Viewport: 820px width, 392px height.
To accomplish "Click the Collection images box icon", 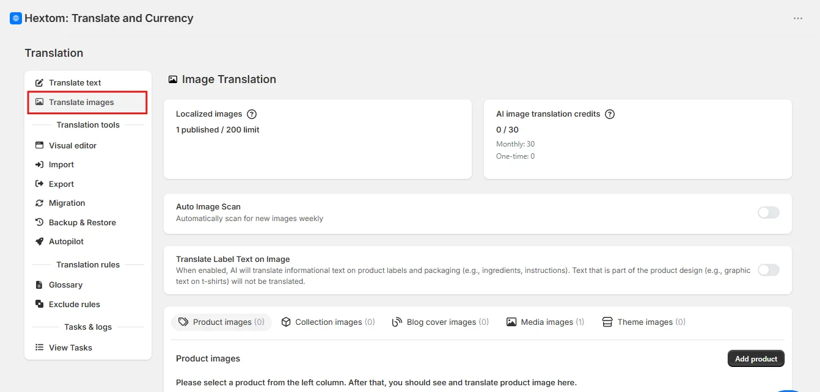I will coord(286,322).
